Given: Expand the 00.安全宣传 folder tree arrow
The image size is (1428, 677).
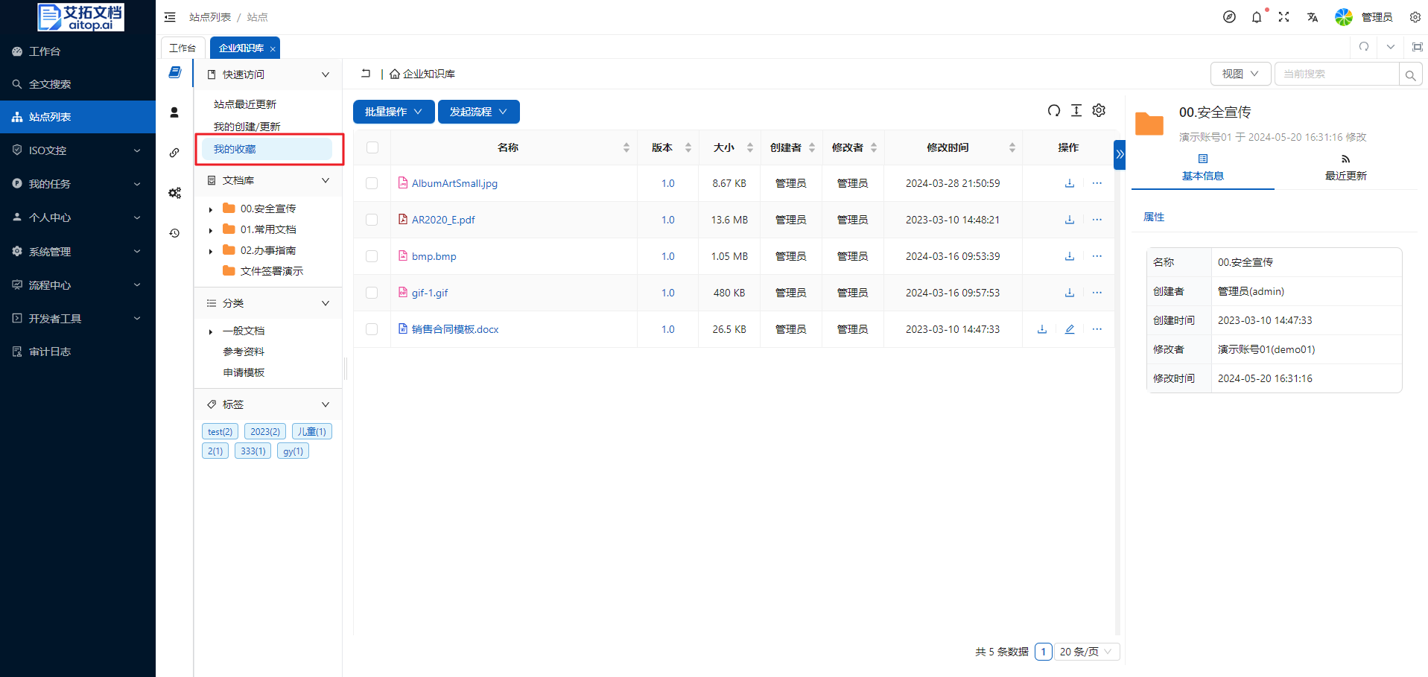Looking at the screenshot, I should (211, 209).
